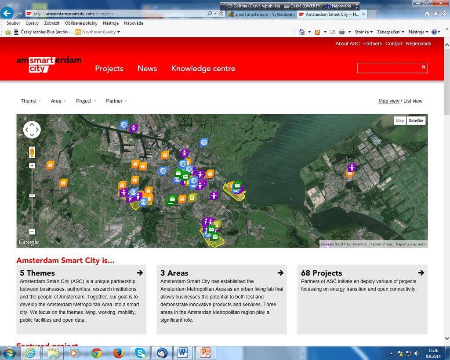The width and height of the screenshot is (450, 360).
Task: Switch to List view
Action: click(x=413, y=101)
